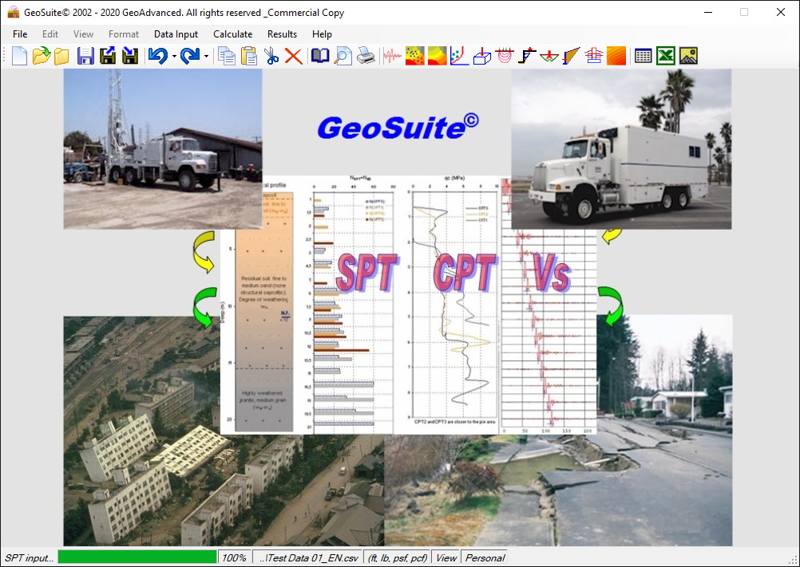Cut using the scissors icon

(271, 56)
